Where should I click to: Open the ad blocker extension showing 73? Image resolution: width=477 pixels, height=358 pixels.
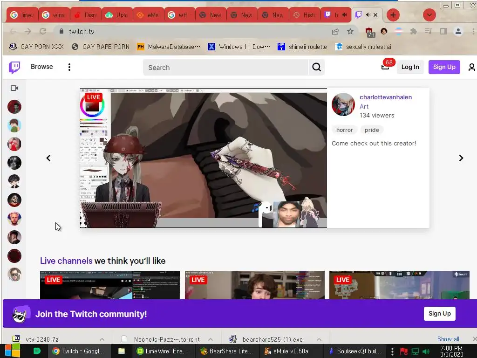point(369,32)
